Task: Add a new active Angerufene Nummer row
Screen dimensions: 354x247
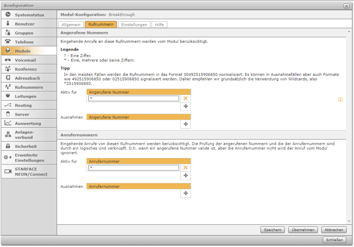Action: 185,106
